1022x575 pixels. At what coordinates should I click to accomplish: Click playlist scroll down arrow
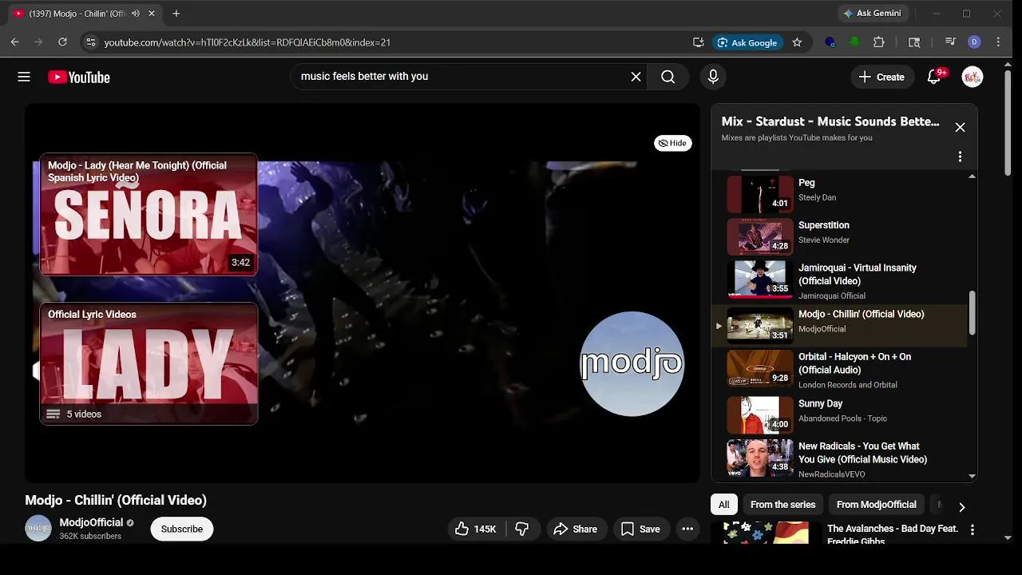972,476
